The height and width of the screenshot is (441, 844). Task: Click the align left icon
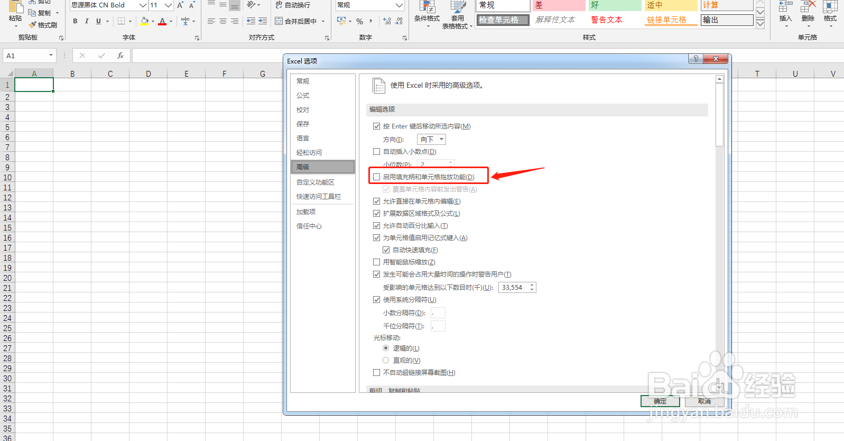point(211,21)
